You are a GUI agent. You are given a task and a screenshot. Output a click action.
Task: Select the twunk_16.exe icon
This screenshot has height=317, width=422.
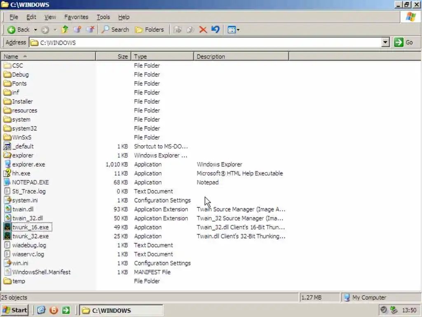click(7, 227)
